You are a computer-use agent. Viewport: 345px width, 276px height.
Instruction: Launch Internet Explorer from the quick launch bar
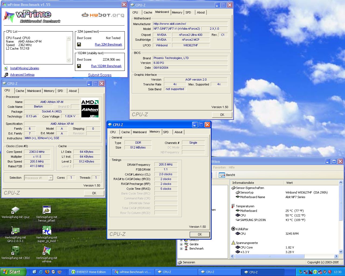point(41,272)
